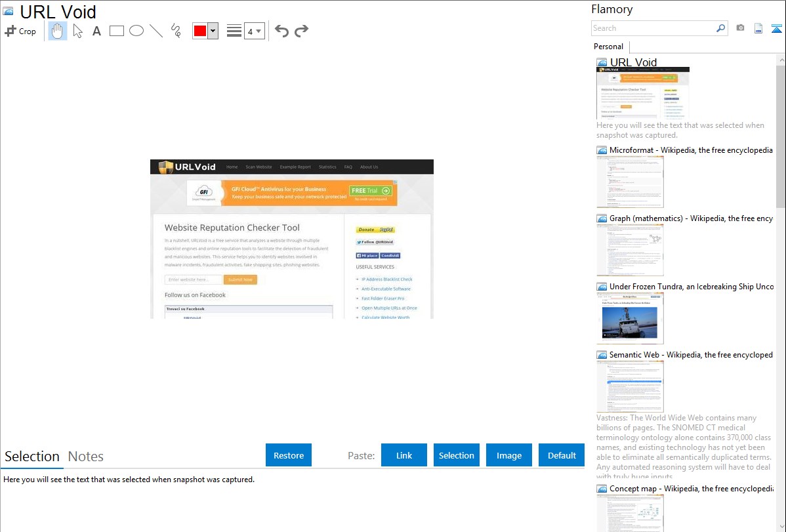Click the red annotation color swatch

coord(200,31)
